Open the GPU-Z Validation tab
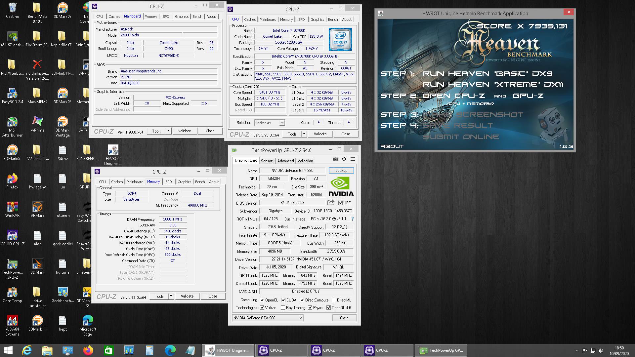 tap(305, 161)
